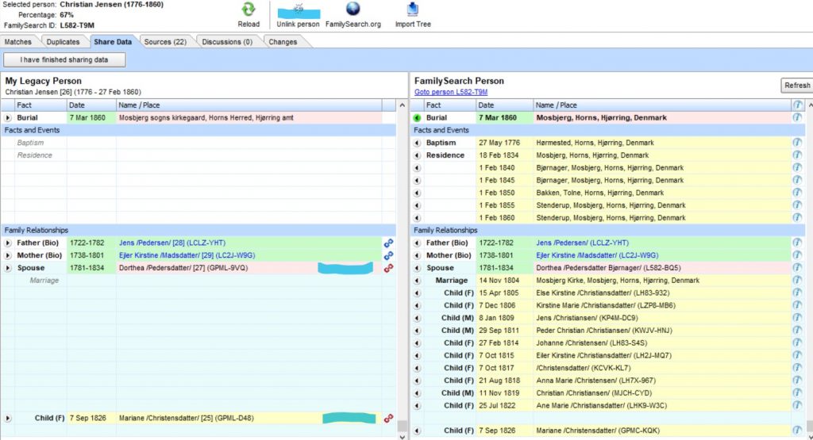Image resolution: width=813 pixels, height=440 pixels.
Task: Click arrow on Legacy Father (Bio) row
Action: point(8,243)
